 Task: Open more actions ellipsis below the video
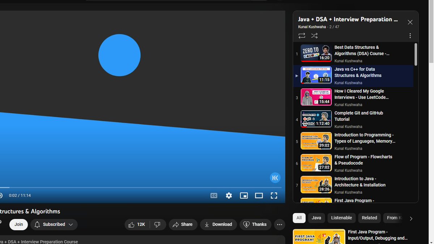[x=280, y=224]
